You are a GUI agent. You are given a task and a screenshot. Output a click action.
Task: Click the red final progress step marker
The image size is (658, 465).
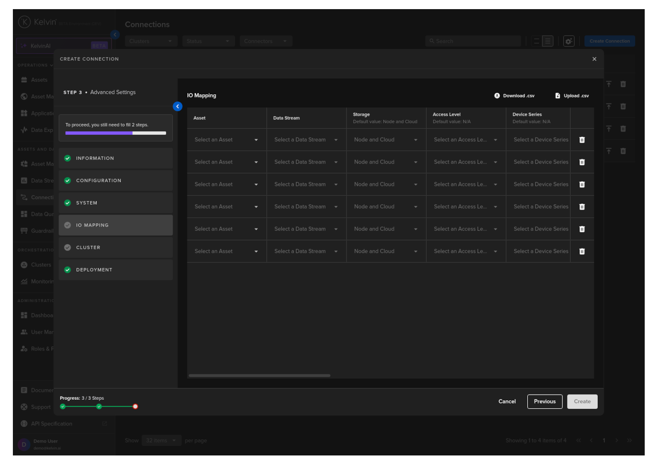coord(135,406)
